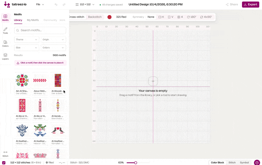Click the Stitch icon at sidebar bottom

(5, 154)
